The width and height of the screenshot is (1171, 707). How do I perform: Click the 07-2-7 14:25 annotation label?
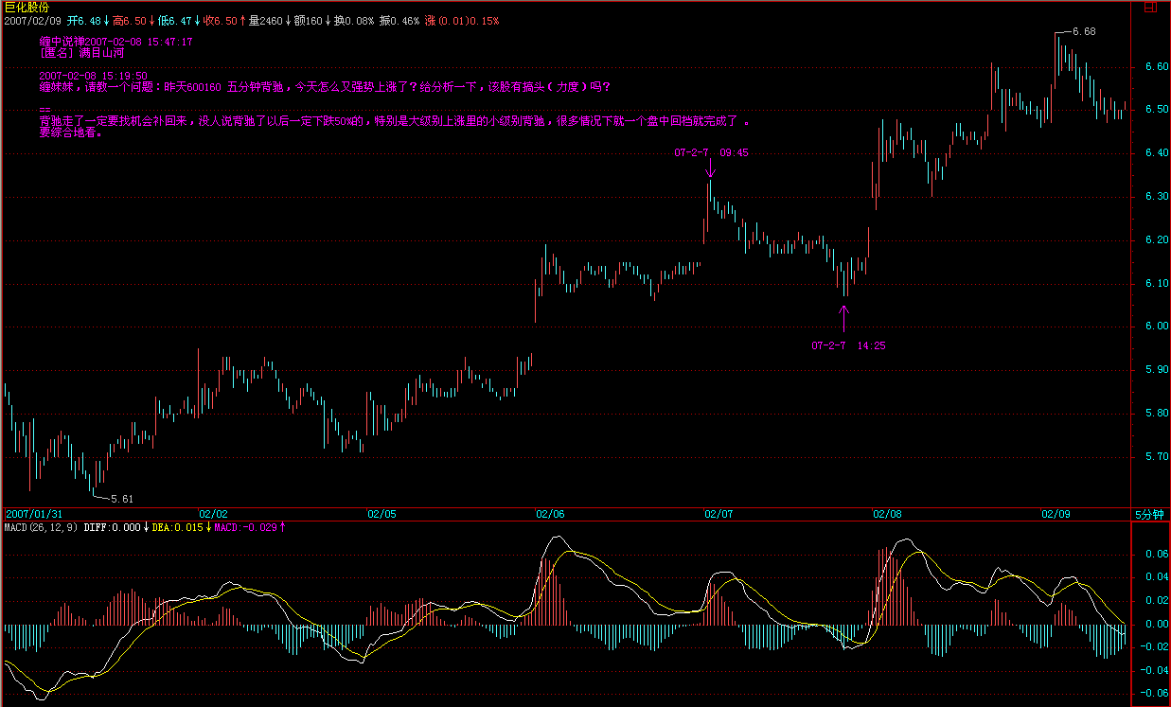(848, 345)
